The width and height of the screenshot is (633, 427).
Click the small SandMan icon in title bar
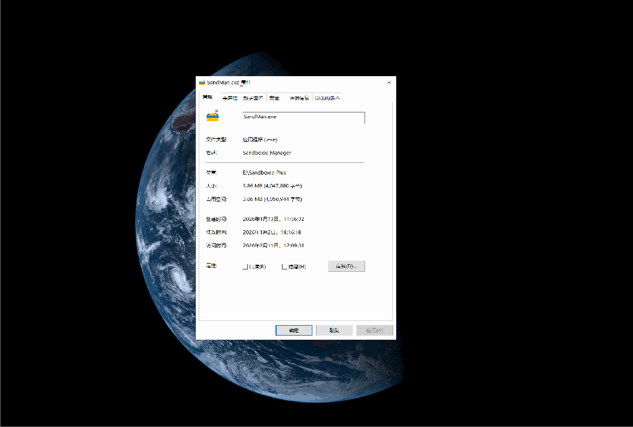[202, 83]
